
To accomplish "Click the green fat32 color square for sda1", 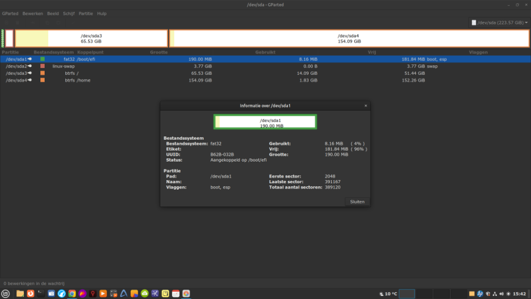I will point(42,59).
